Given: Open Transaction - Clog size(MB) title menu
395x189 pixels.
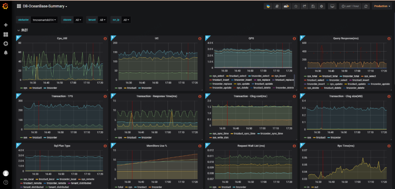Looking at the screenshot, I should click(346, 97).
